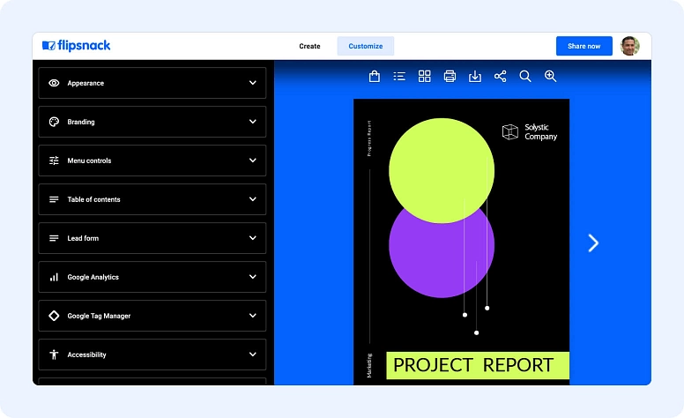Open the user profile avatar
Viewport: 684px width, 418px height.
629,46
